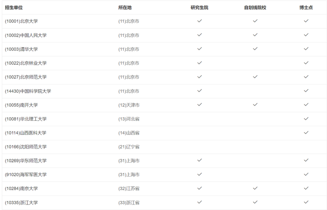The width and height of the screenshot is (327, 210).
Task: Click 研究生院 column header
Action: click(x=199, y=8)
